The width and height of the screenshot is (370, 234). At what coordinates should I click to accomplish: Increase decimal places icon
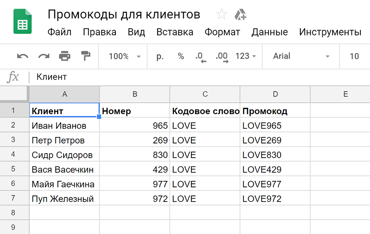pos(221,56)
